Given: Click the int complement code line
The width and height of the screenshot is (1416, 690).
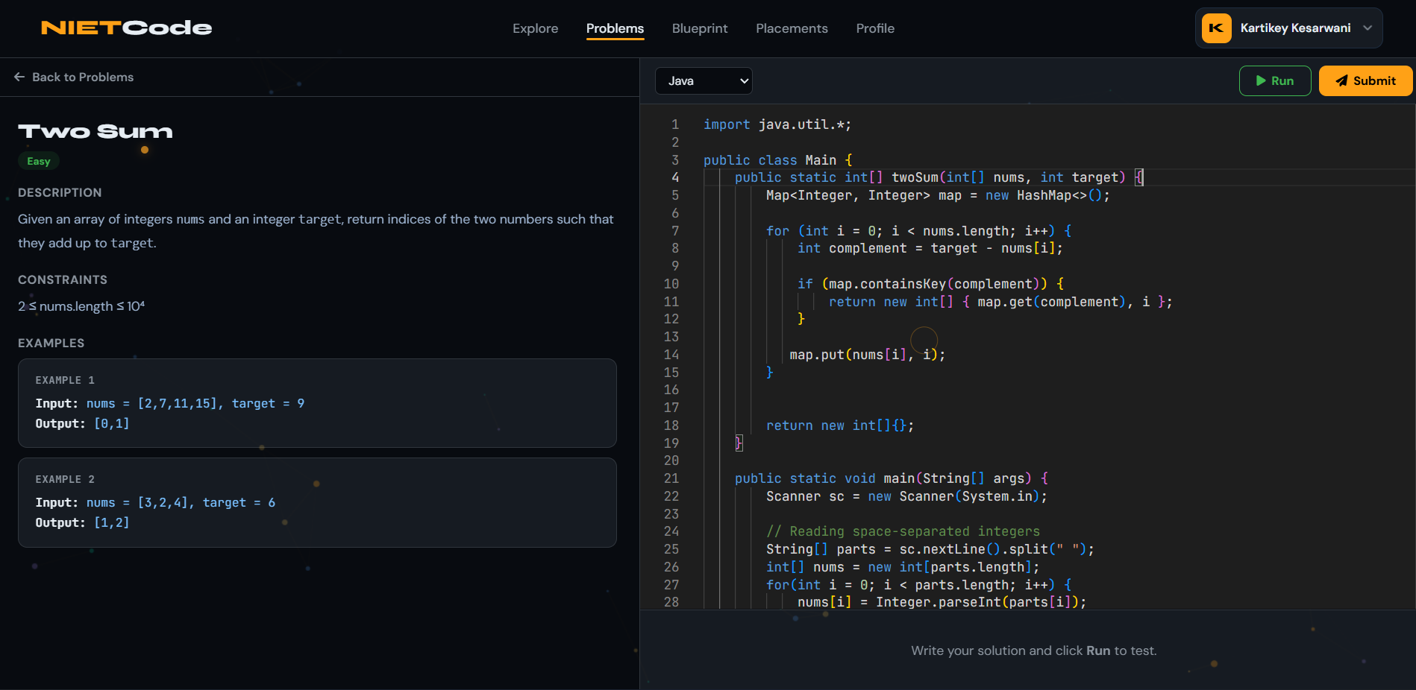Looking at the screenshot, I should click(930, 248).
